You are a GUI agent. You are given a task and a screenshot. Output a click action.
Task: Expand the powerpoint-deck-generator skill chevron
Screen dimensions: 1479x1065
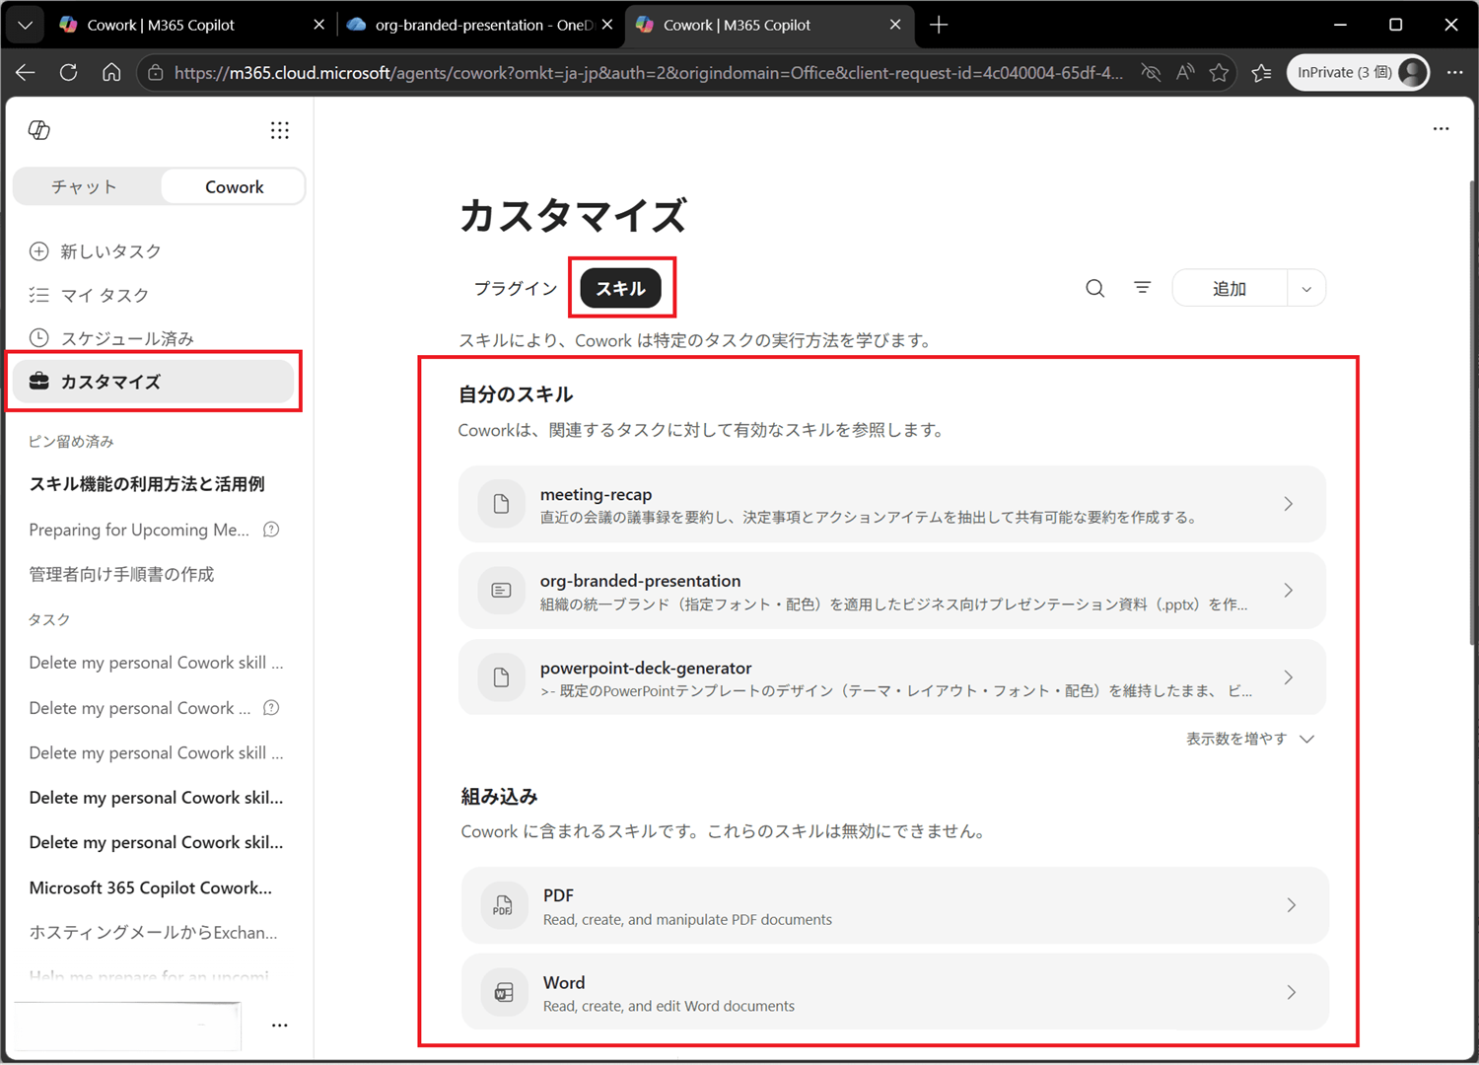pos(1288,677)
